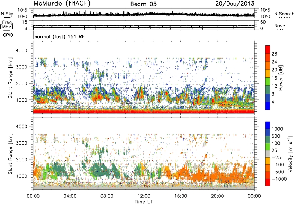Click the 3000 tick of the power panel

pos(21,67)
